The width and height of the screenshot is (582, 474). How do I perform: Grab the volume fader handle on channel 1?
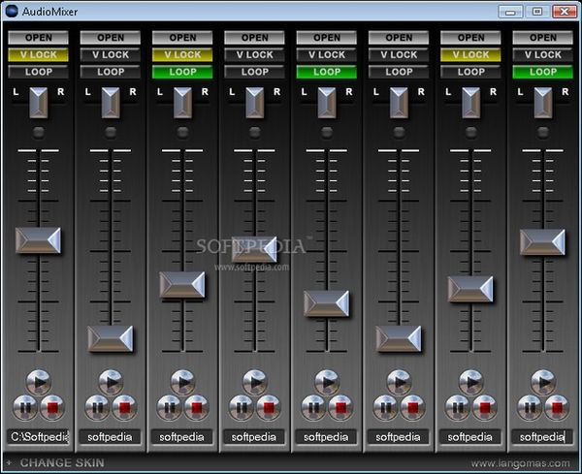click(38, 240)
